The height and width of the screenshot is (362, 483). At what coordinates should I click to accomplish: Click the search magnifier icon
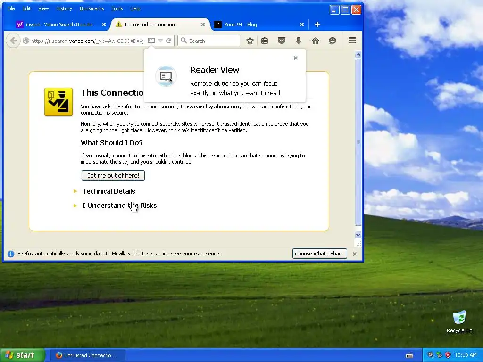click(183, 41)
